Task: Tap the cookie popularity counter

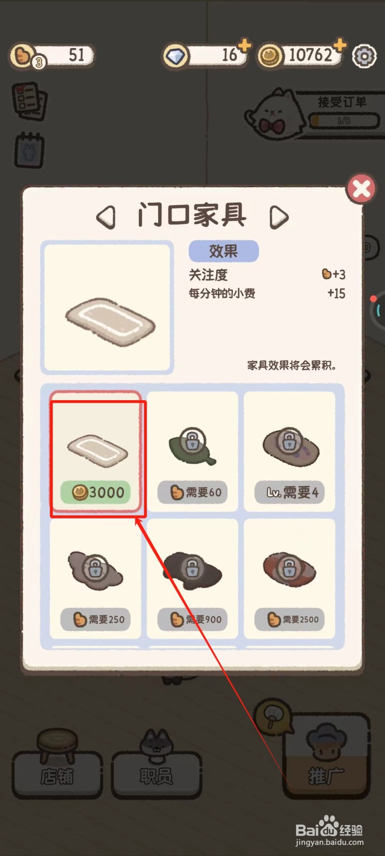Action: [52, 56]
